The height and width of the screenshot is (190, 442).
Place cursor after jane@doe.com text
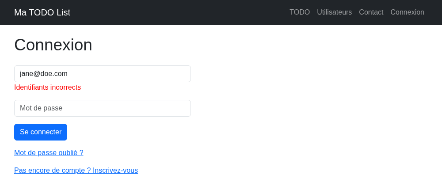(x=69, y=74)
